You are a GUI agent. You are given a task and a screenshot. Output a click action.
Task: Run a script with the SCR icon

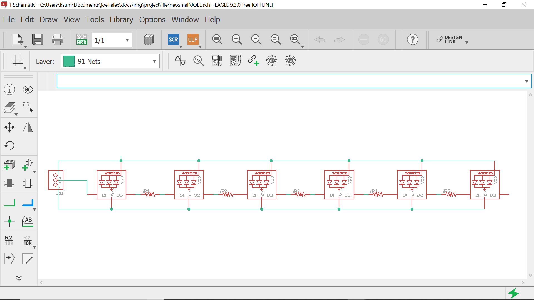(173, 40)
